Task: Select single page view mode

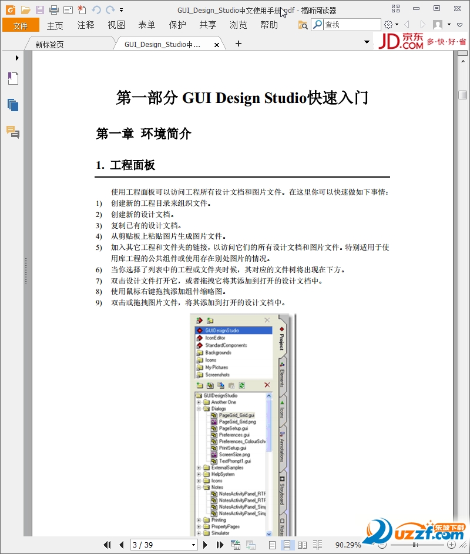Action: coord(272,545)
